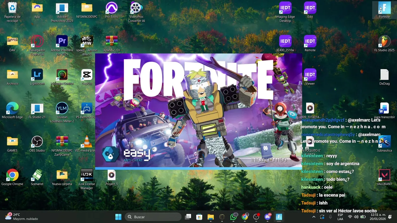Open Task View in the taskbar
This screenshot has height=223, width=397.
point(188,217)
